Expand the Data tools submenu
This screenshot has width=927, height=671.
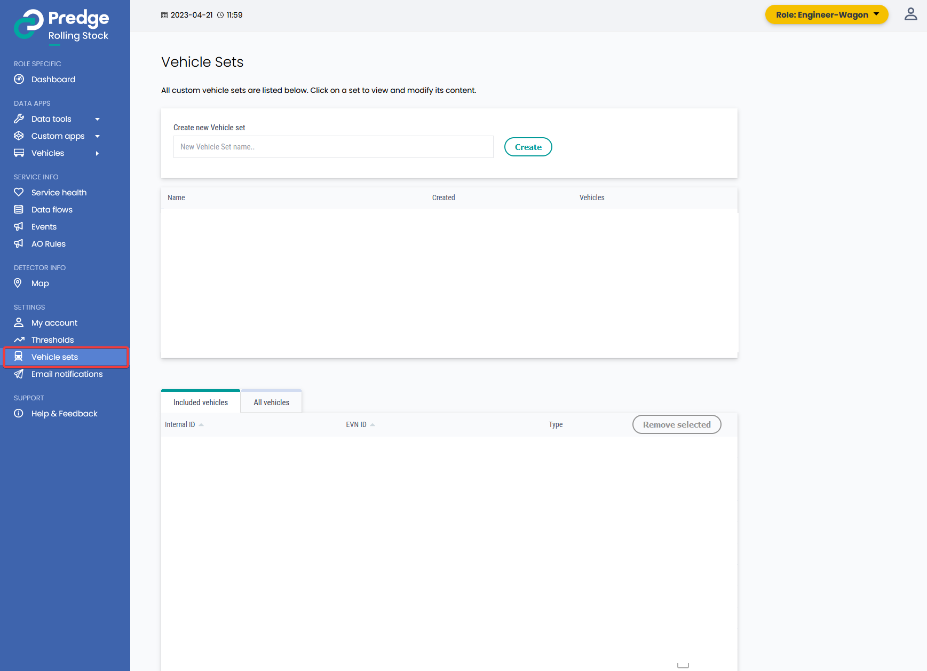(97, 119)
